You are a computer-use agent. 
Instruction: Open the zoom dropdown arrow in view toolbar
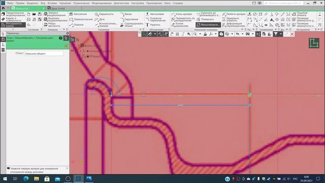tap(200, 34)
